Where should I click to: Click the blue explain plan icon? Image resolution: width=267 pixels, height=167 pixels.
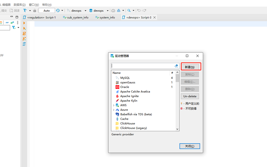click(24, 44)
